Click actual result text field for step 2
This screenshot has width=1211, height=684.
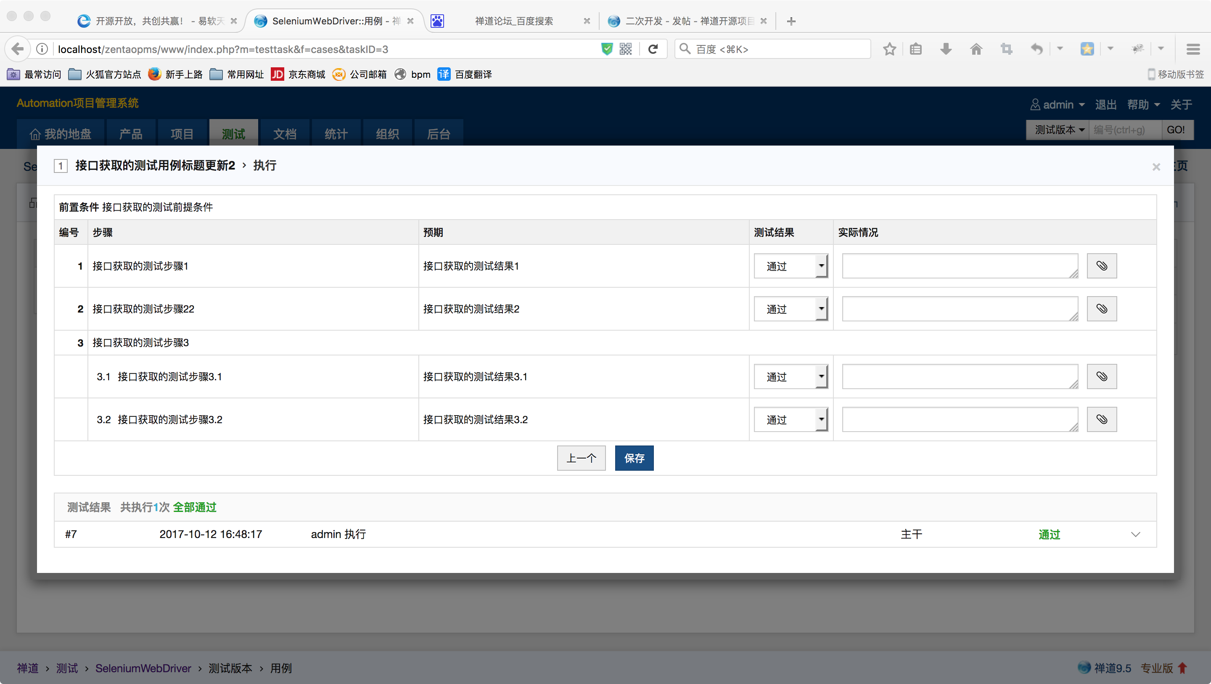(x=959, y=309)
